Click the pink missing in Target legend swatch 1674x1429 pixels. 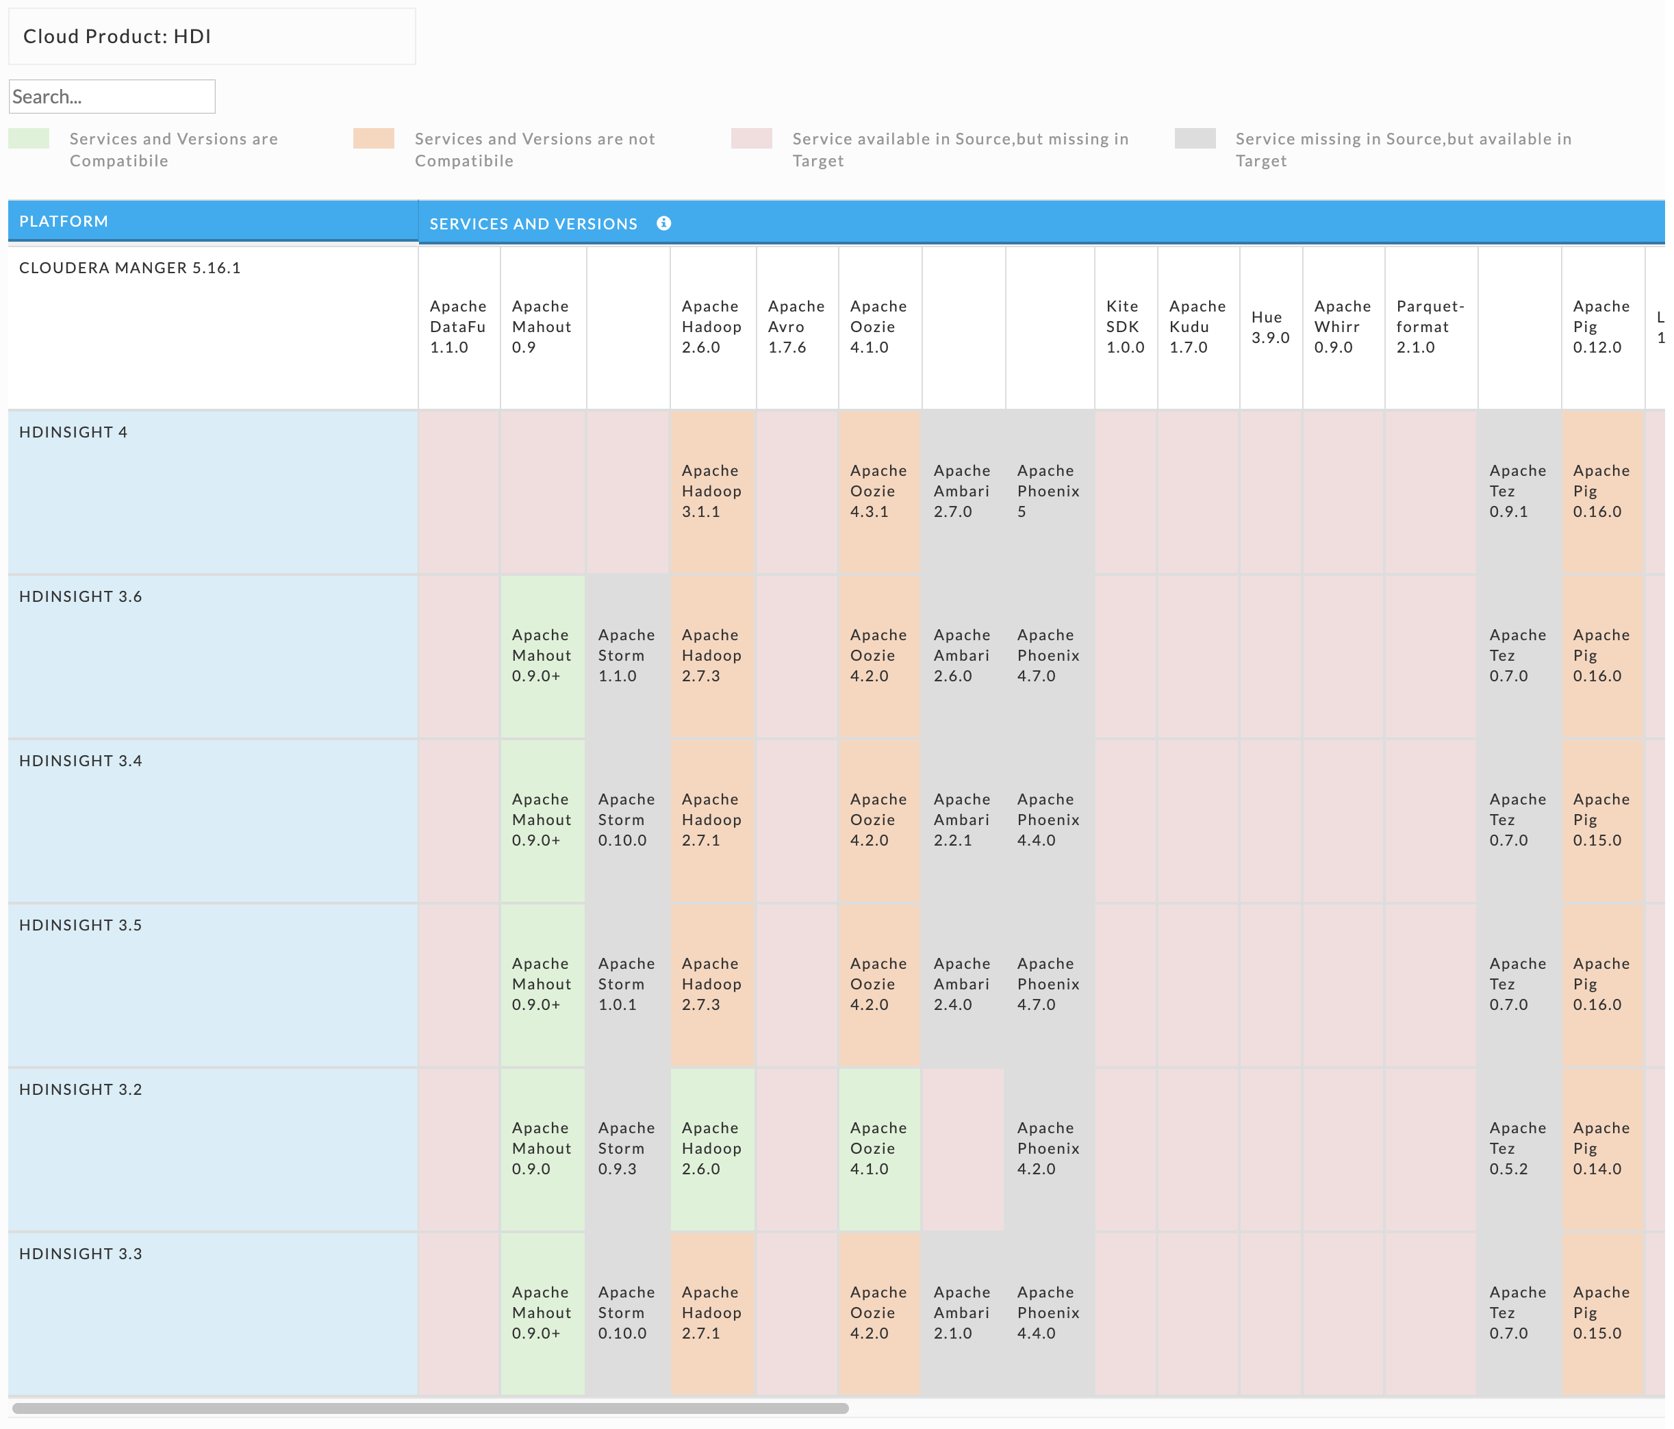pos(751,138)
